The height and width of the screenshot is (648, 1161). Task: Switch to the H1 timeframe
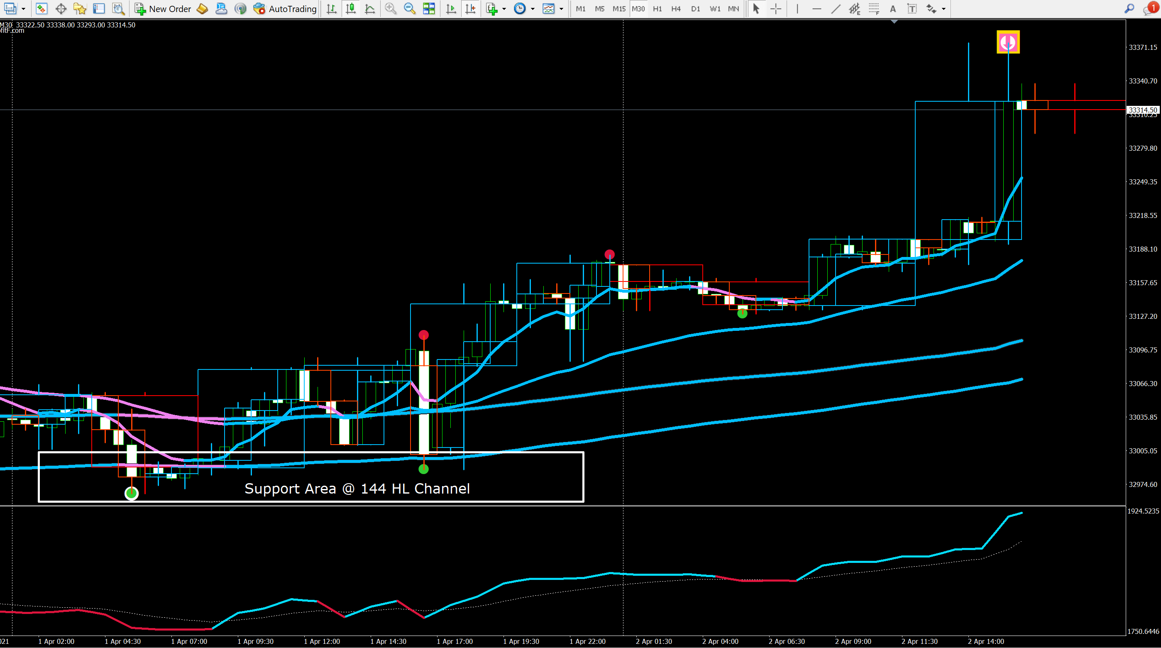coord(657,9)
